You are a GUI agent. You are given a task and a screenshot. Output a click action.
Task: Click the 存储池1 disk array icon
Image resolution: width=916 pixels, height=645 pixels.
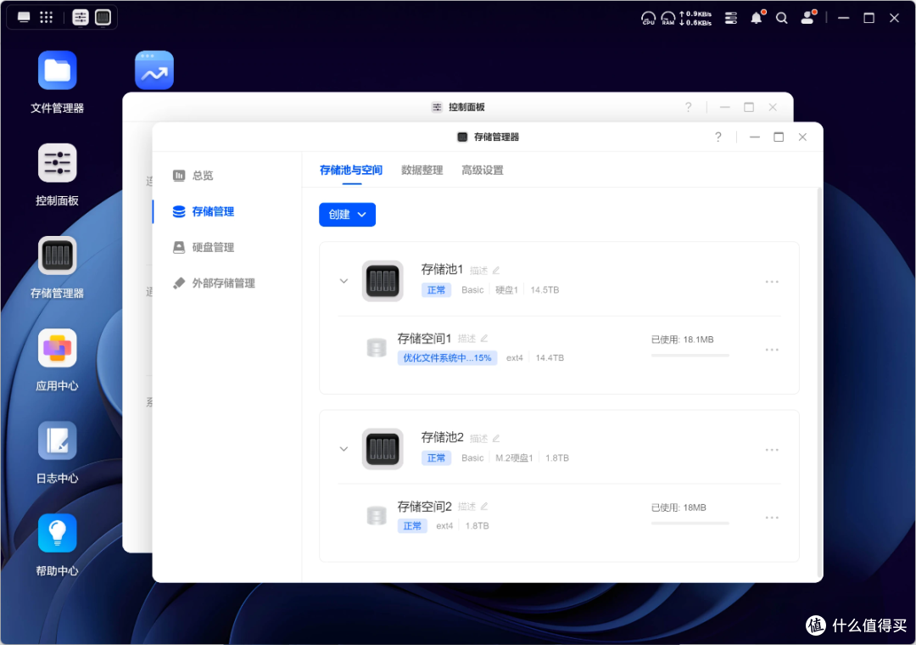383,281
